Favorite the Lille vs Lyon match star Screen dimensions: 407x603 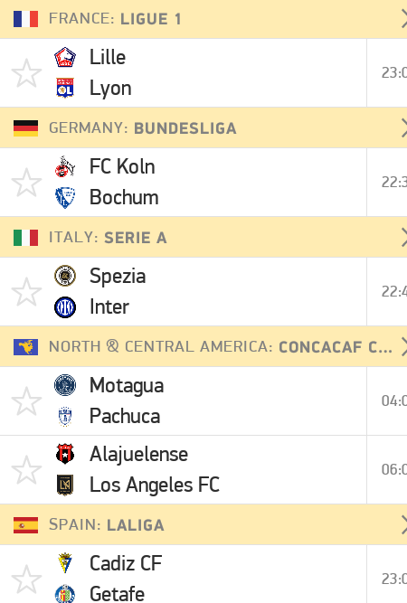(x=26, y=73)
